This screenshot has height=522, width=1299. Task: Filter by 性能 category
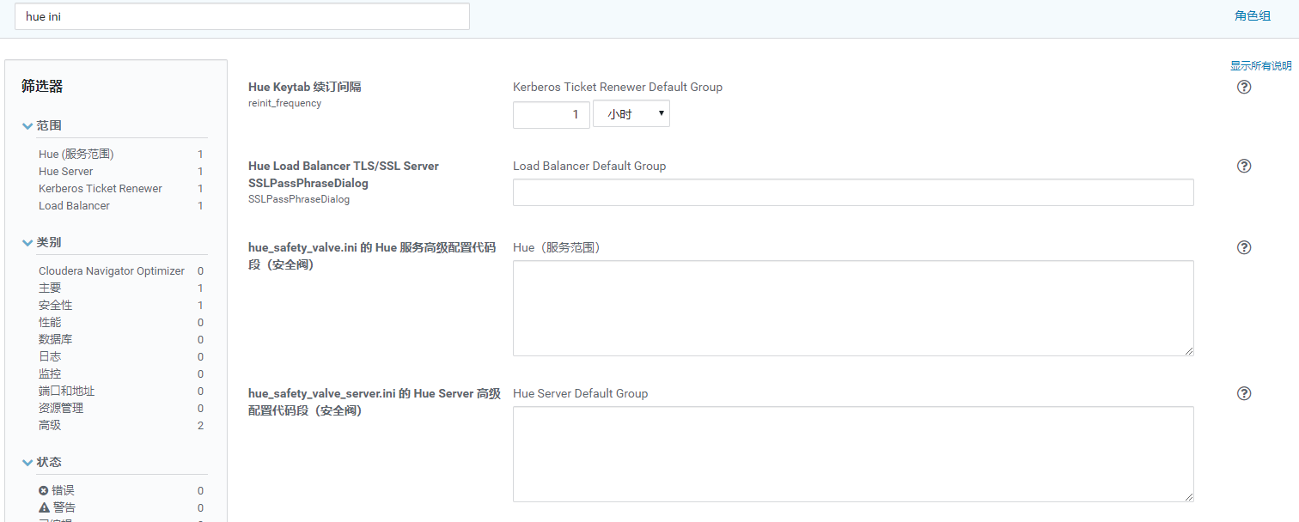[x=50, y=323]
